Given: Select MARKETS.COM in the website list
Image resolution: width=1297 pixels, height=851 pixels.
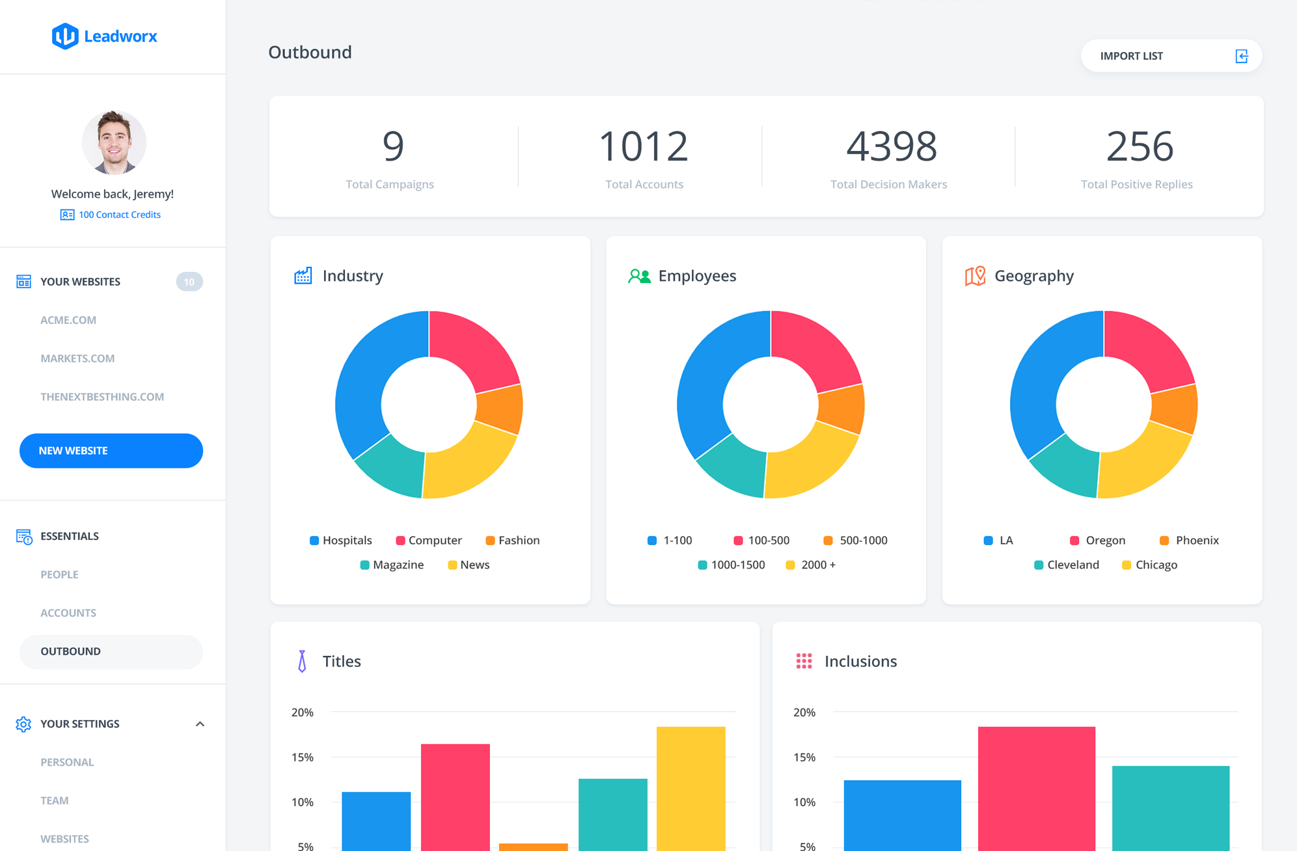Looking at the screenshot, I should point(77,358).
